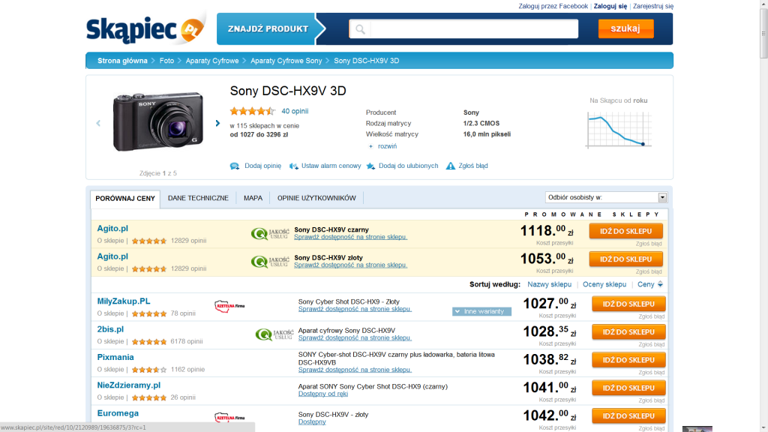Click the price history chart

(619, 130)
